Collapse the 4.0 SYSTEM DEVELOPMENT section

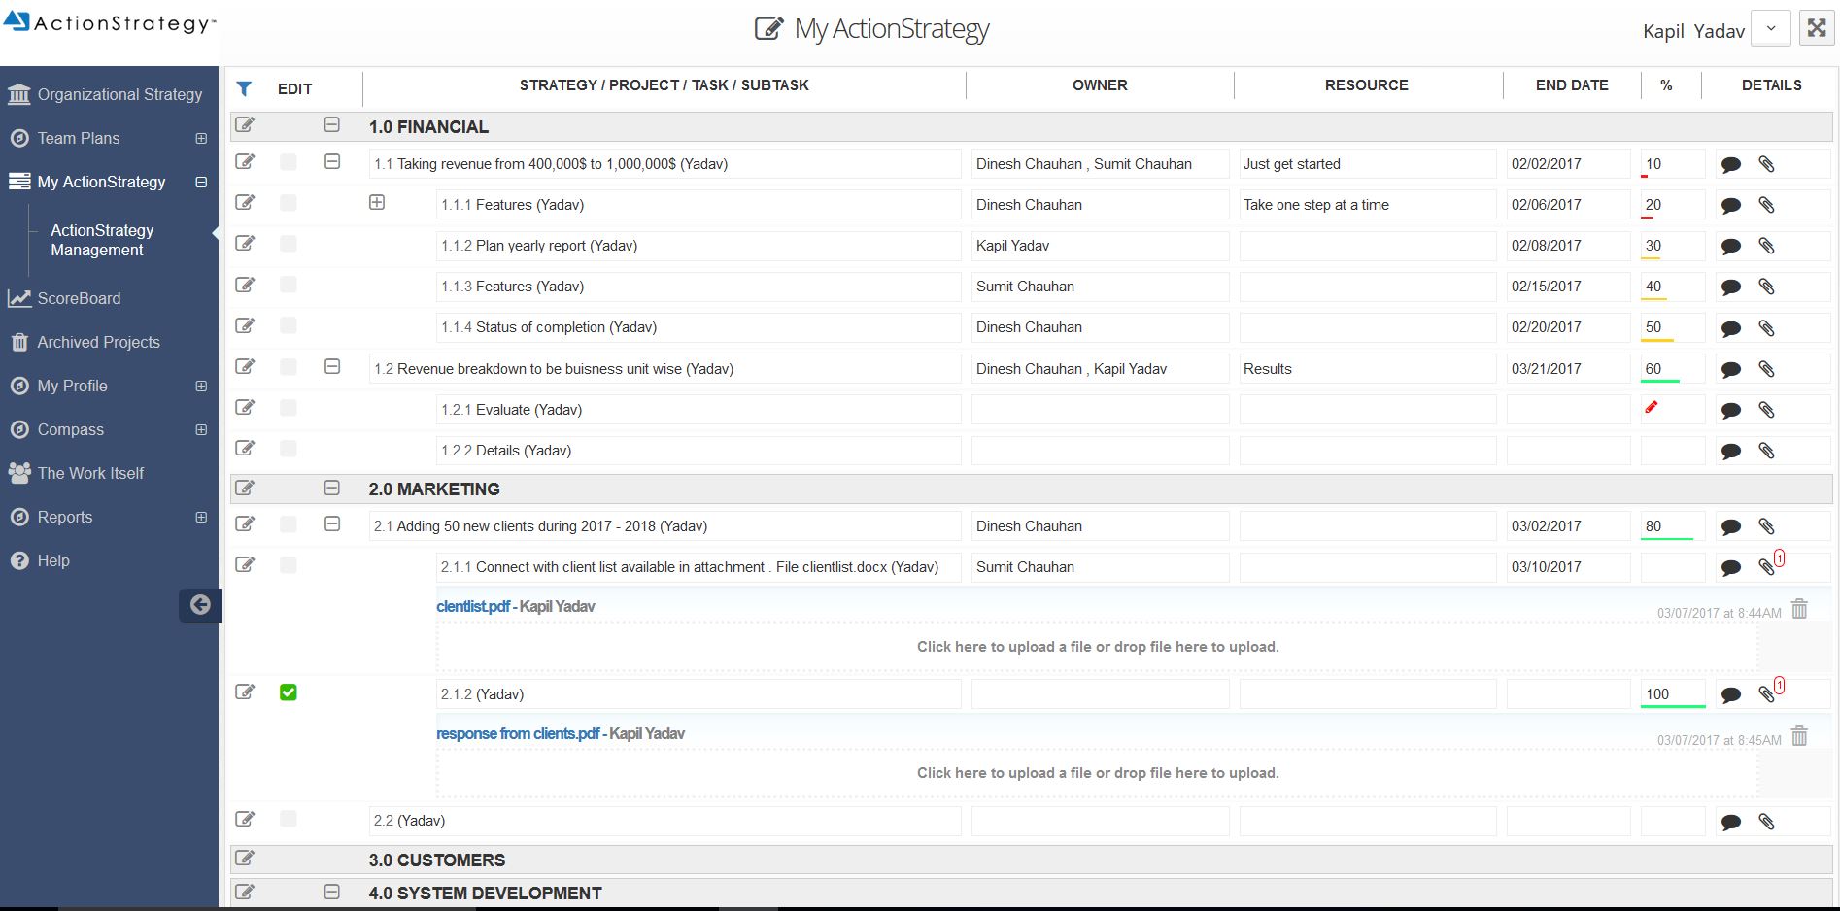332,891
